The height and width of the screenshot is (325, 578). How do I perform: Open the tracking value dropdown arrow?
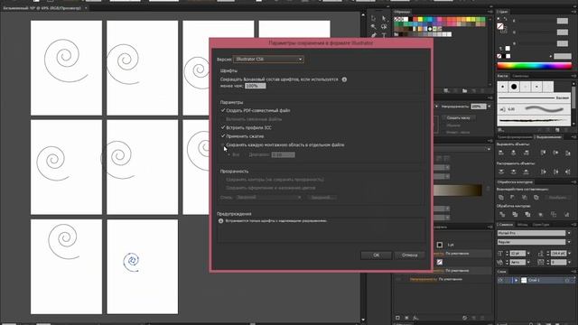(x=569, y=262)
